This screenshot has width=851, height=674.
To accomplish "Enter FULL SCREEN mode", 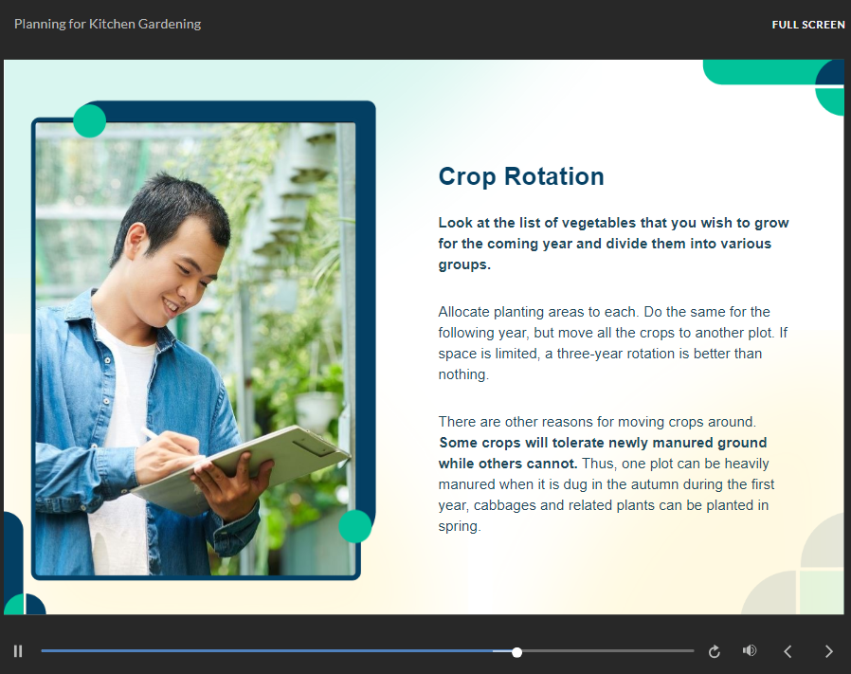I will [x=808, y=25].
